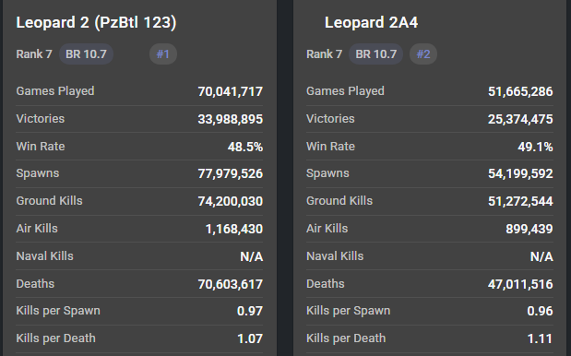Image resolution: width=571 pixels, height=356 pixels.
Task: Click the #2 ranking badge
Action: click(423, 54)
